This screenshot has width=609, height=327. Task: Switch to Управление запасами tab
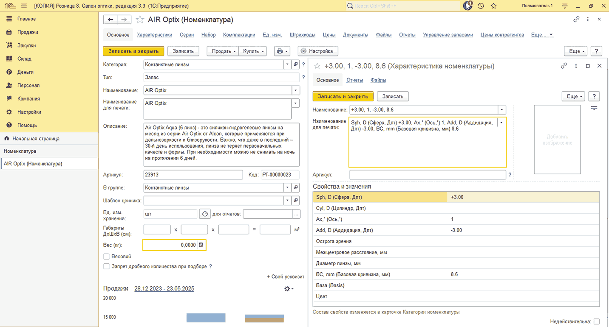448,35
